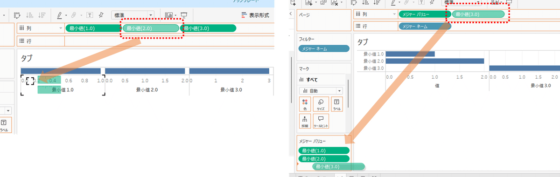The height and width of the screenshot is (177, 560).
Task: Click the 最小値 3.0 axis label in left chart
Action: pos(231,89)
